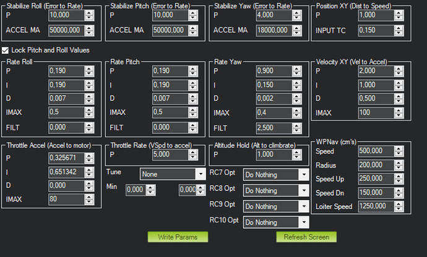Step the Altitude Hold P spinner
The width and height of the screenshot is (427, 257).
pos(297,154)
